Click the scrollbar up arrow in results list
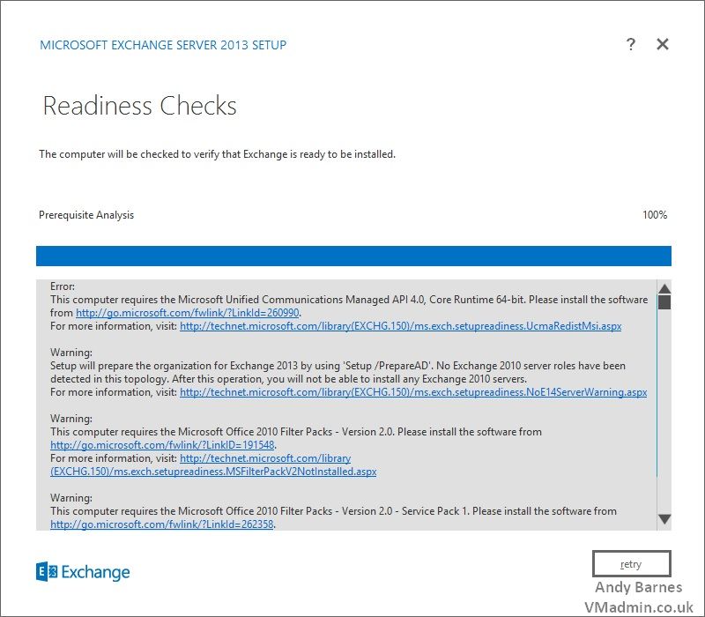The image size is (705, 617). click(x=664, y=288)
